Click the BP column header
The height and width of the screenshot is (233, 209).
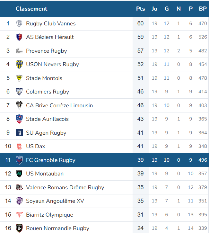[x=203, y=9]
